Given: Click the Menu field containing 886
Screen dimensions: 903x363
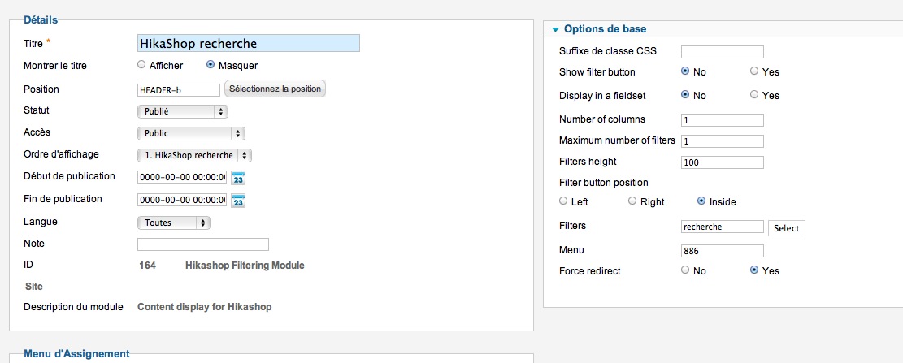Looking at the screenshot, I should pos(723,252).
